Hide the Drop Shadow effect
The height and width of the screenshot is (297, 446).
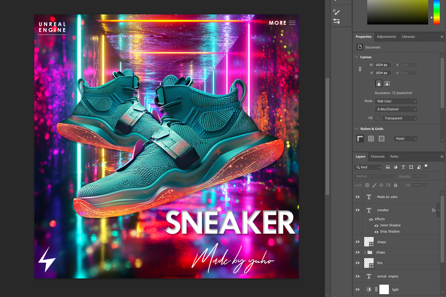pos(377,232)
